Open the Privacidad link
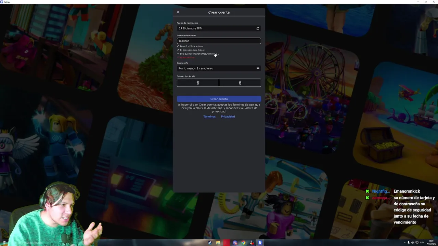The width and height of the screenshot is (438, 246). [x=228, y=117]
